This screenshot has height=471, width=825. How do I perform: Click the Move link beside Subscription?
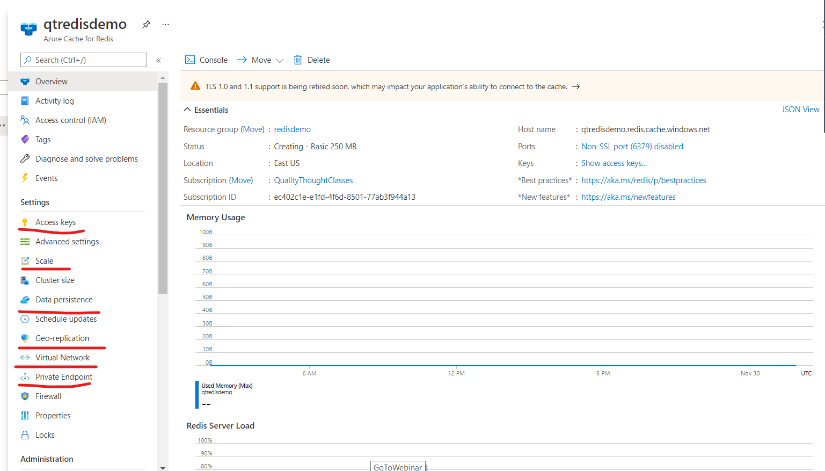coord(242,180)
